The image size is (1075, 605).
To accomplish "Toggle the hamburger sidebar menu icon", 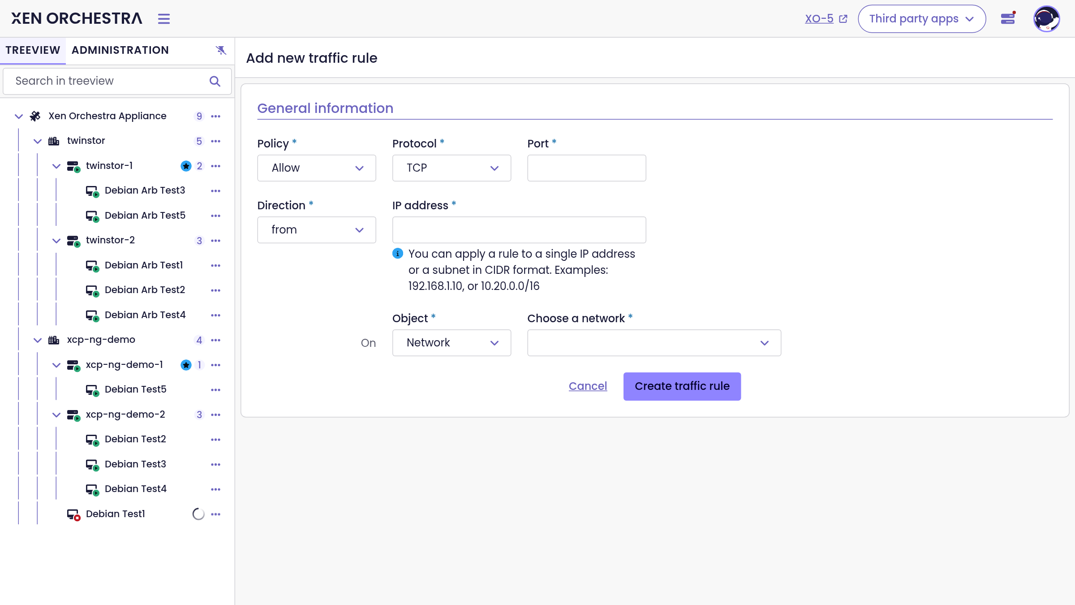I will pos(164,19).
